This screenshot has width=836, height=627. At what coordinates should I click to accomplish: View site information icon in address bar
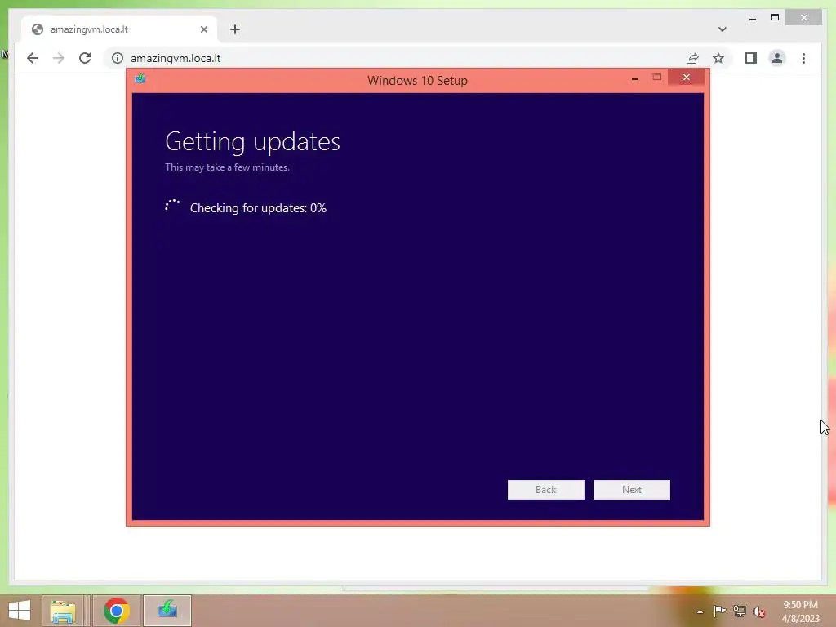(x=118, y=58)
